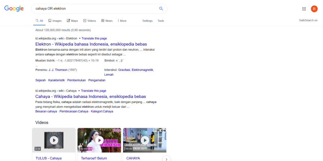Click the J. J. Thomson link
This screenshot has width=323, height=161.
click(x=58, y=70)
